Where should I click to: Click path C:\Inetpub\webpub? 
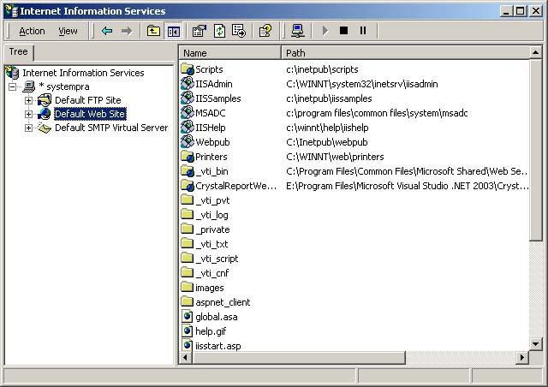(x=327, y=142)
